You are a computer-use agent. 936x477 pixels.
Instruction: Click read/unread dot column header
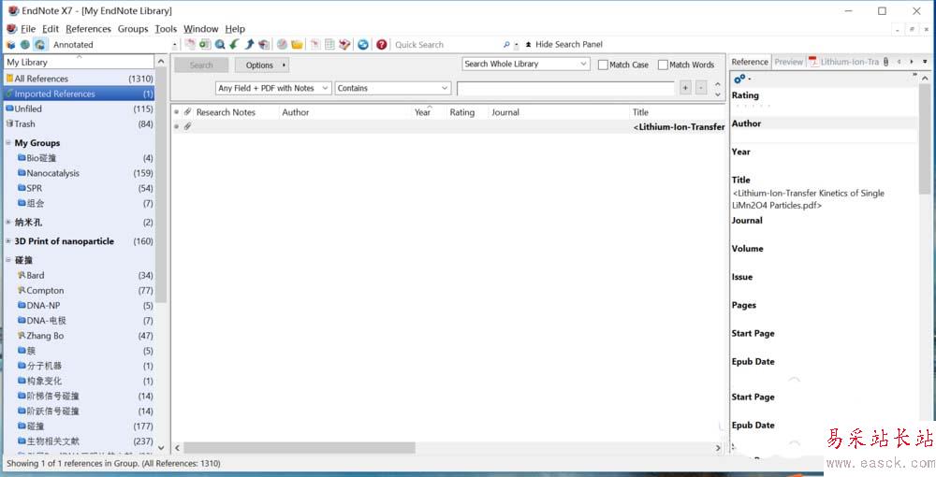(x=177, y=112)
